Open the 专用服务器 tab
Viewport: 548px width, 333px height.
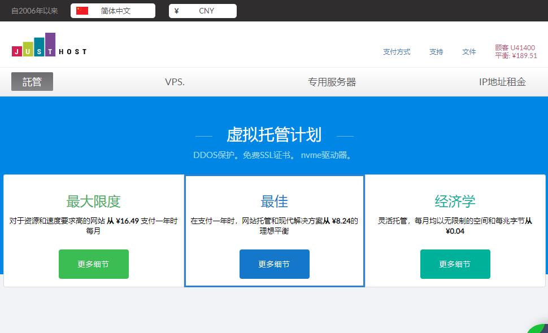(332, 82)
